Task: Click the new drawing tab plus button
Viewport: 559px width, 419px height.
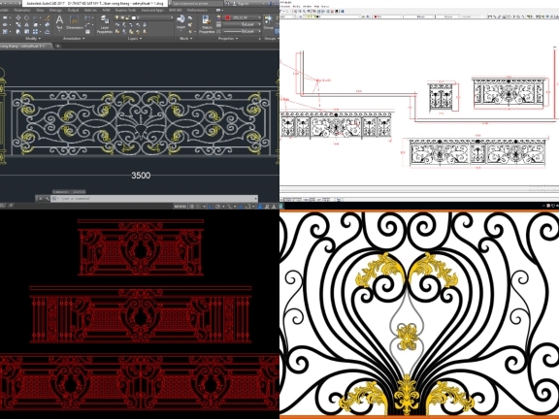Action: click(x=57, y=46)
